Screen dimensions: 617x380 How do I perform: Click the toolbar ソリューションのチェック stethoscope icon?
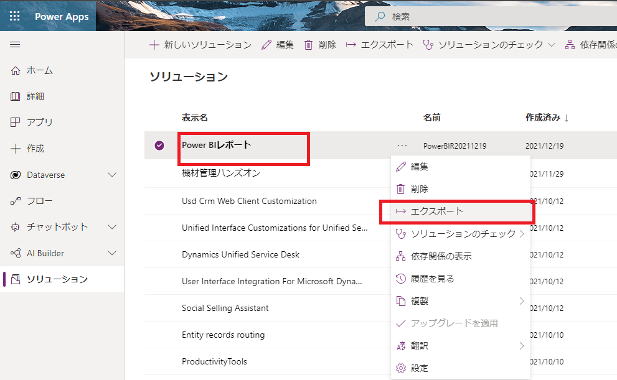pos(428,45)
